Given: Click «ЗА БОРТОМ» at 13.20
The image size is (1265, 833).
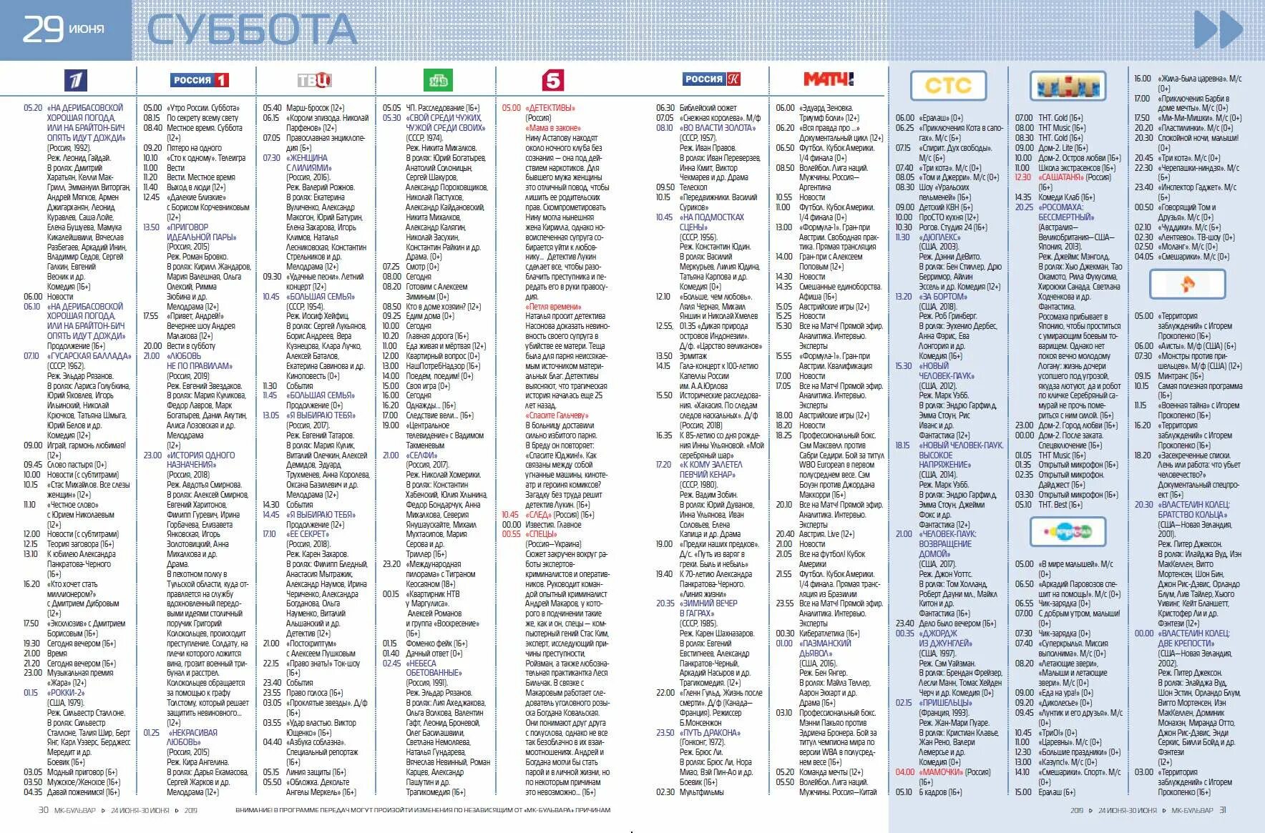Looking at the screenshot, I should point(943,297).
